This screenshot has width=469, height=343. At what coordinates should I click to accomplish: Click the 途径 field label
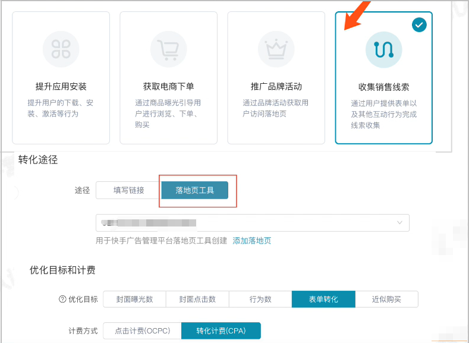pos(82,190)
